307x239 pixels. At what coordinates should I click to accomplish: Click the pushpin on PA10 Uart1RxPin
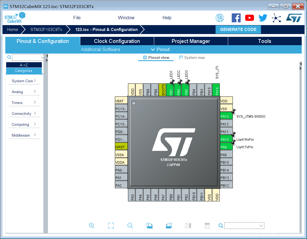(x=233, y=135)
